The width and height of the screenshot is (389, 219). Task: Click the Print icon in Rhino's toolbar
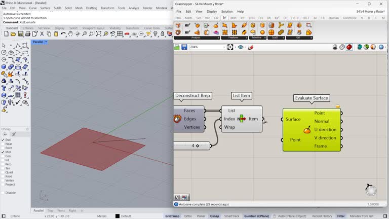point(27,34)
